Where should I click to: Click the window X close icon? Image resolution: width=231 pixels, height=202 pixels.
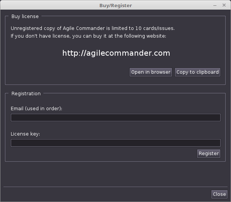(224, 5)
